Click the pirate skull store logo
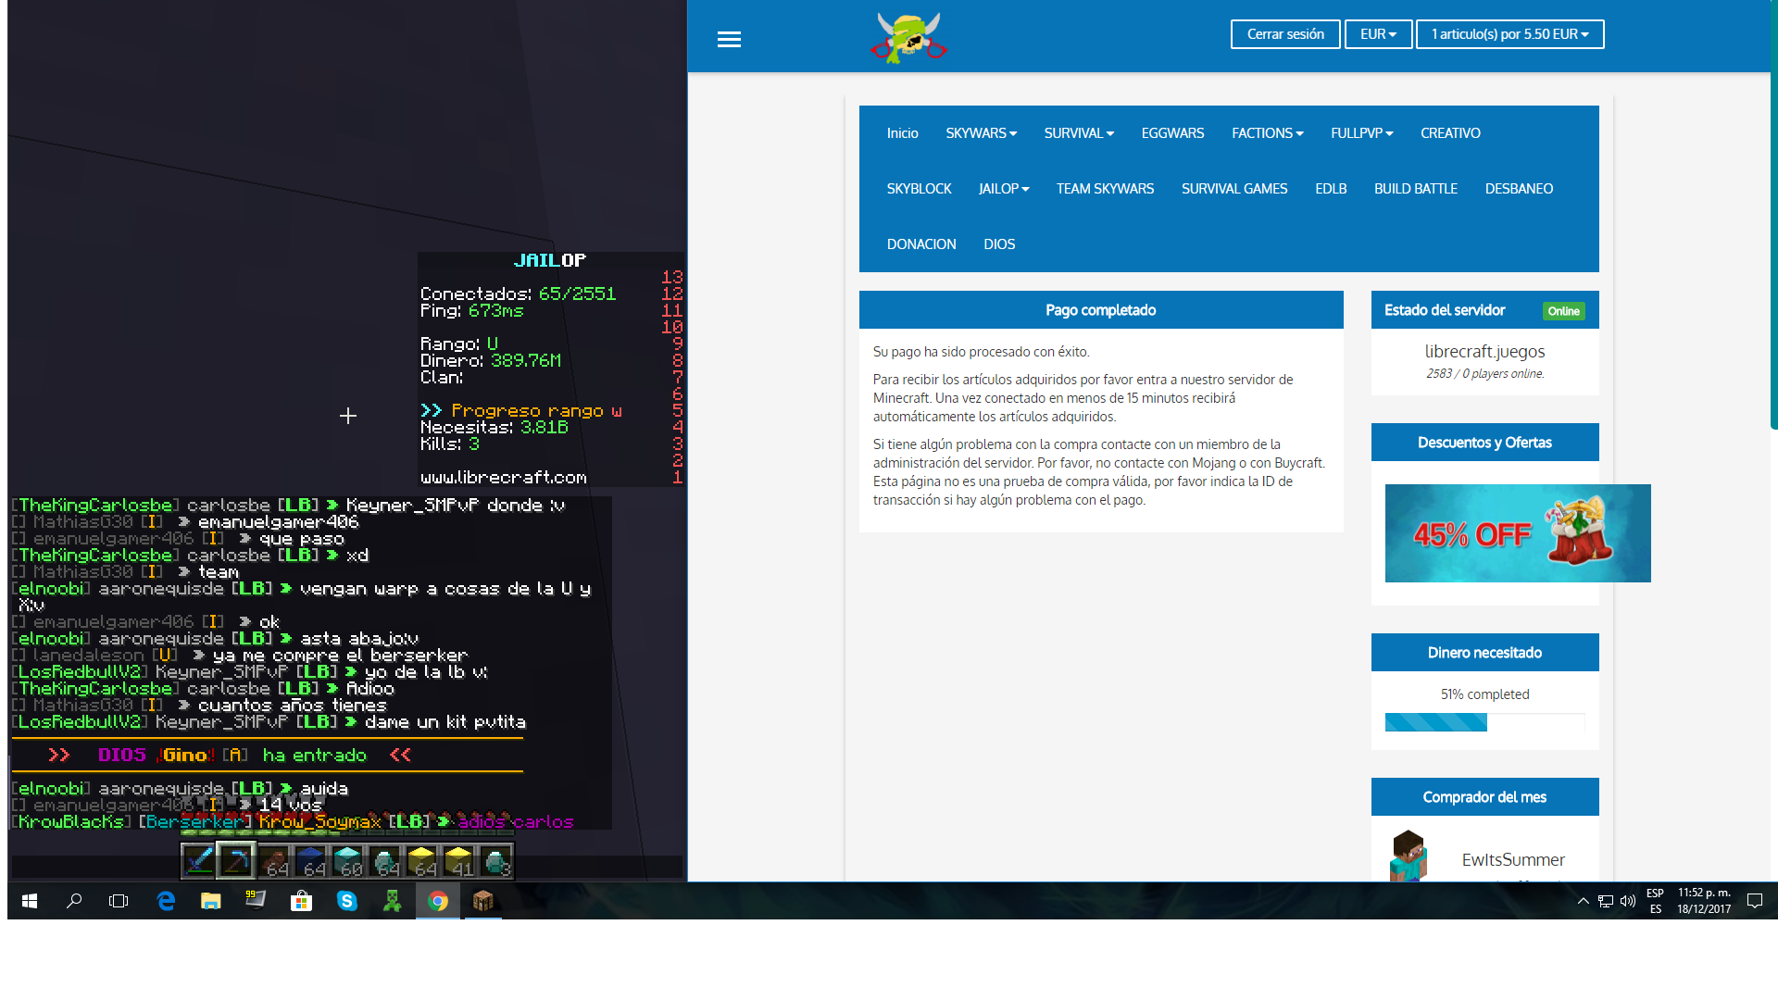 [x=908, y=37]
